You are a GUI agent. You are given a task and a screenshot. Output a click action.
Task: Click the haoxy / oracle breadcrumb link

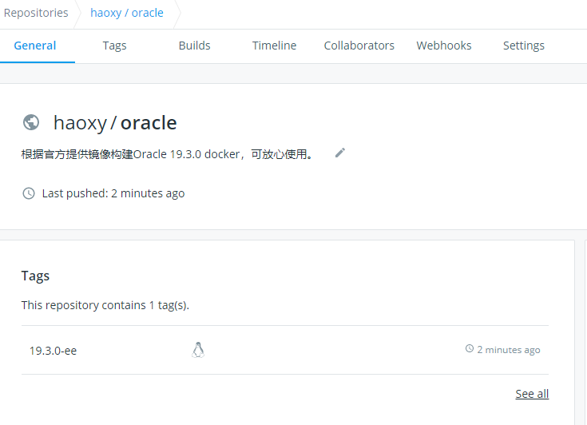127,13
